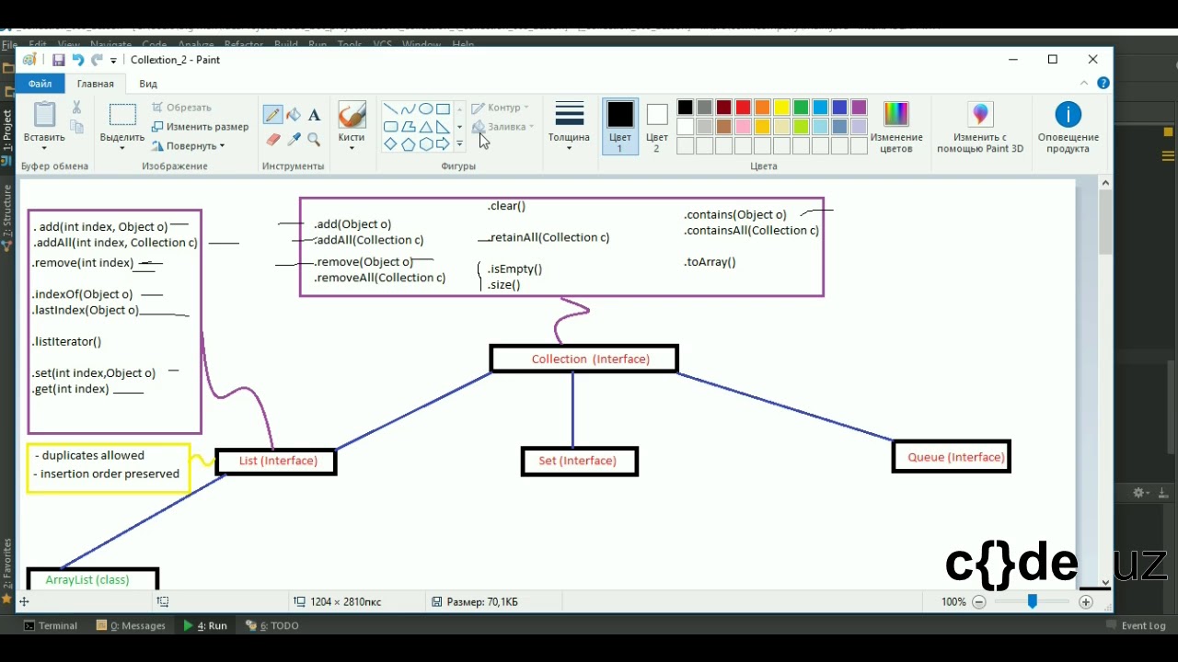Choose the oval shape

[425, 108]
